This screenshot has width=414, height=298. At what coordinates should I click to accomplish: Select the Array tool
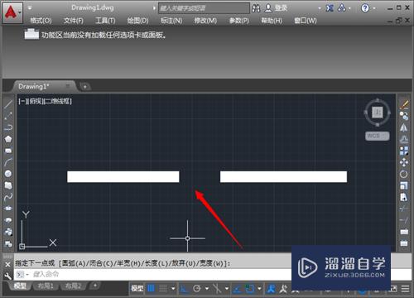(x=404, y=151)
